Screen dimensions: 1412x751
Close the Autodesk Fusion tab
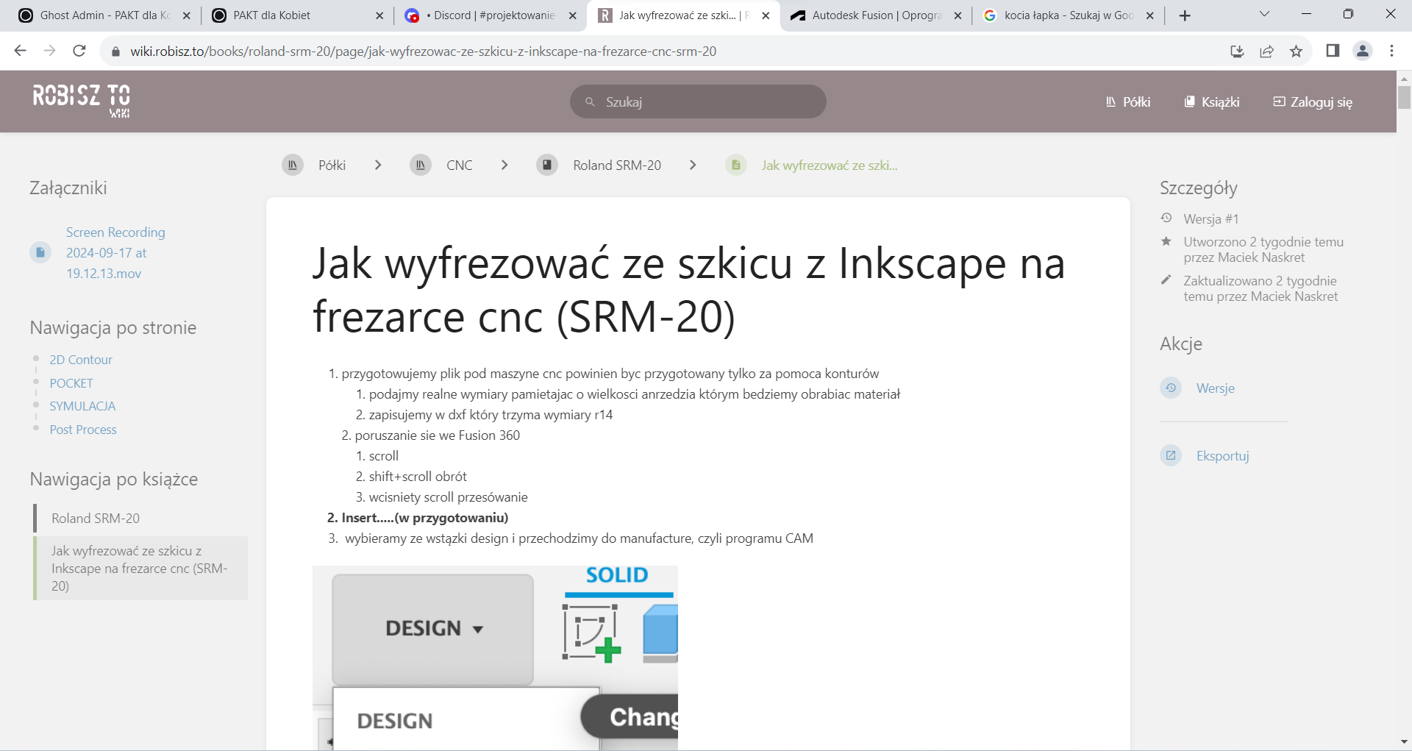tap(958, 15)
